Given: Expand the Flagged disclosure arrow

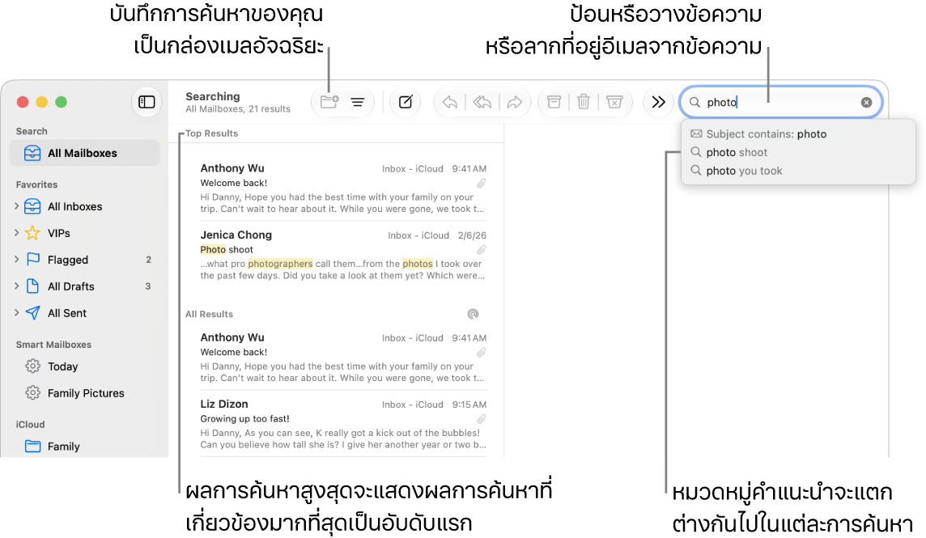Looking at the screenshot, I should pos(16,259).
